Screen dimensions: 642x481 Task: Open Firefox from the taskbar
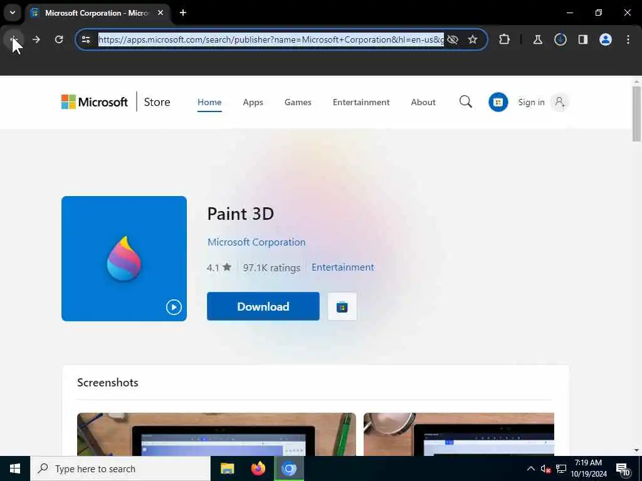(258, 468)
